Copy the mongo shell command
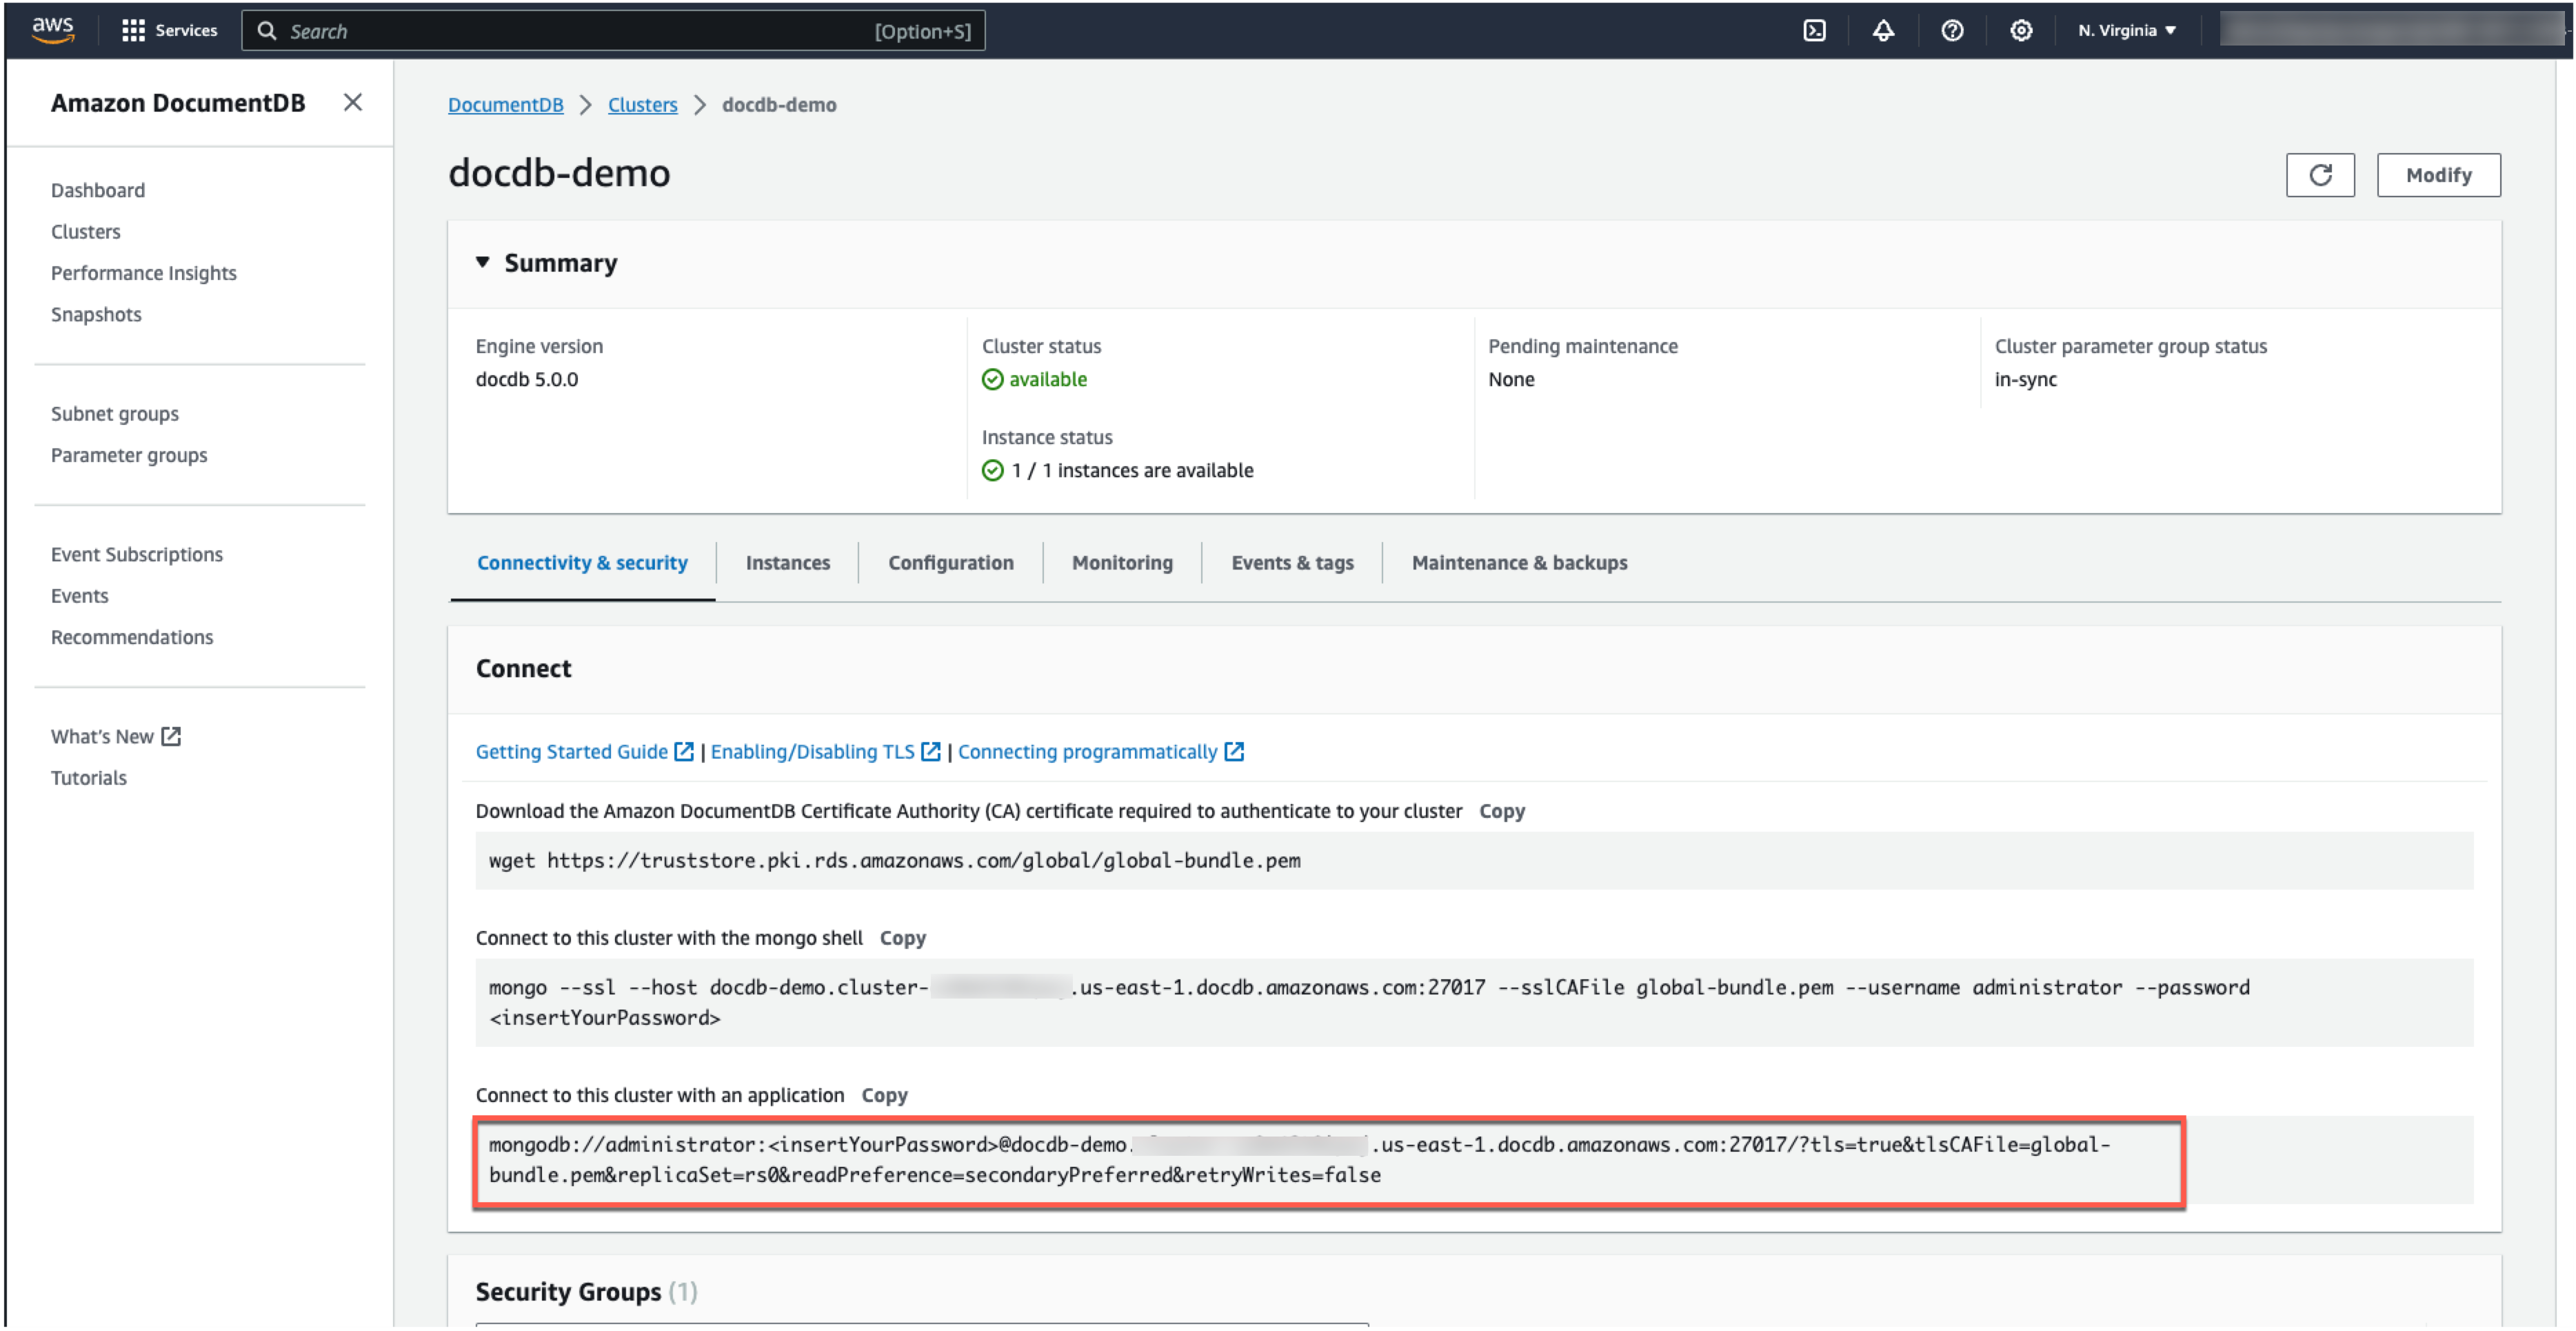 point(902,938)
